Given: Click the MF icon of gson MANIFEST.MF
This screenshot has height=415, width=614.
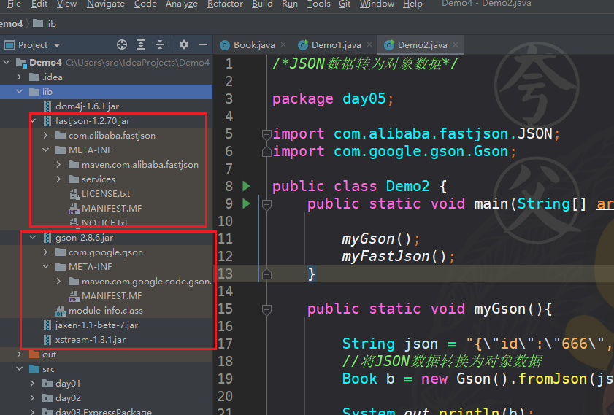Looking at the screenshot, I should coord(74,296).
